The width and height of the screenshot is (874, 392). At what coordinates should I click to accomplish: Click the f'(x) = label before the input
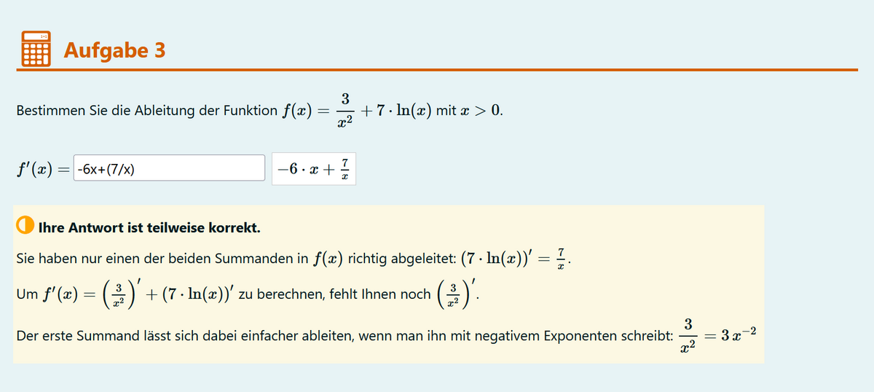pyautogui.click(x=43, y=168)
